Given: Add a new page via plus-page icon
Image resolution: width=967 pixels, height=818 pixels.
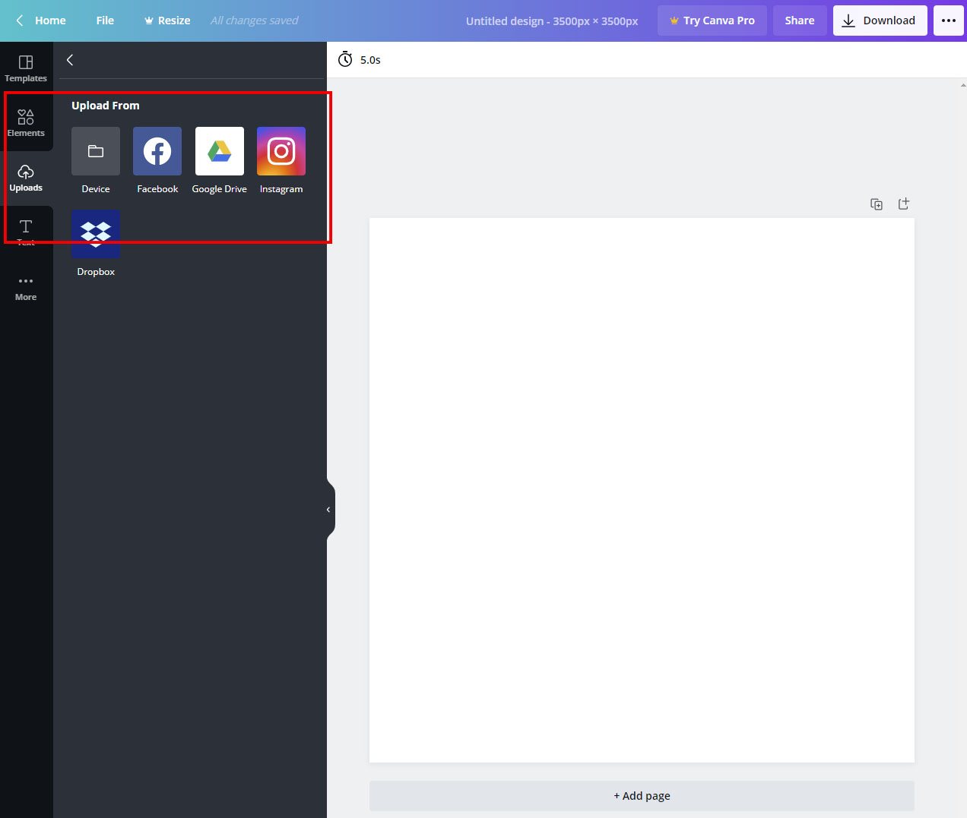Looking at the screenshot, I should (904, 204).
